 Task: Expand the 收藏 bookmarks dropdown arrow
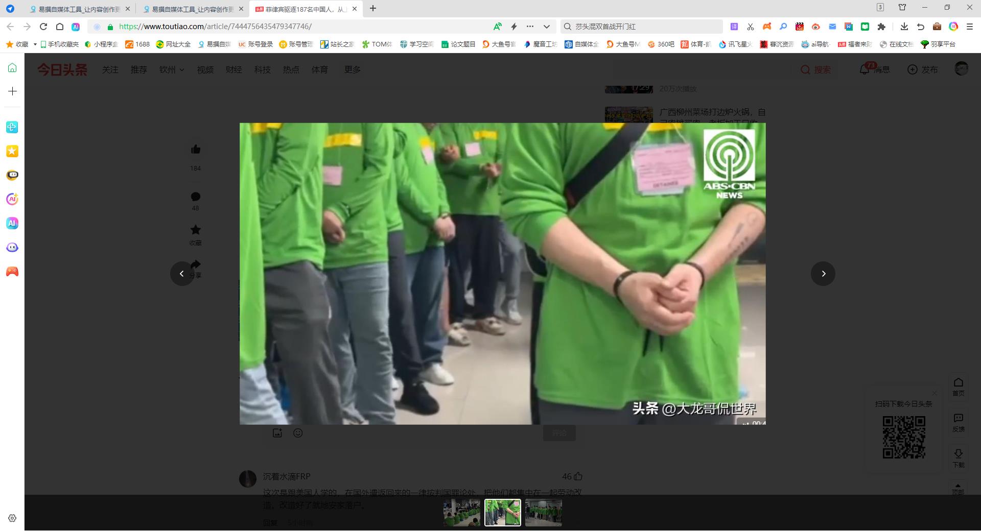pyautogui.click(x=35, y=44)
